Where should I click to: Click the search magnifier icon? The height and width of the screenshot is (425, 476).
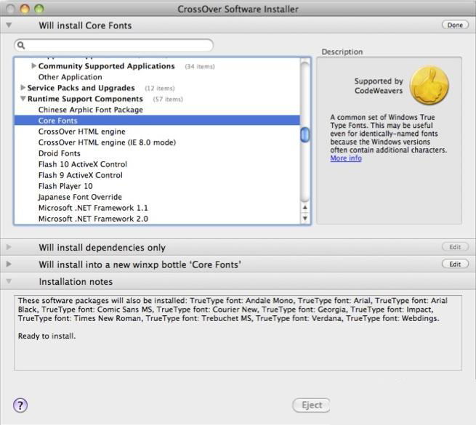22,46
